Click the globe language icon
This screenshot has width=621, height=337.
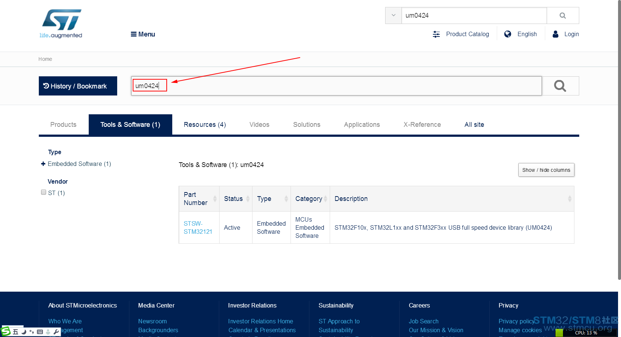(508, 34)
